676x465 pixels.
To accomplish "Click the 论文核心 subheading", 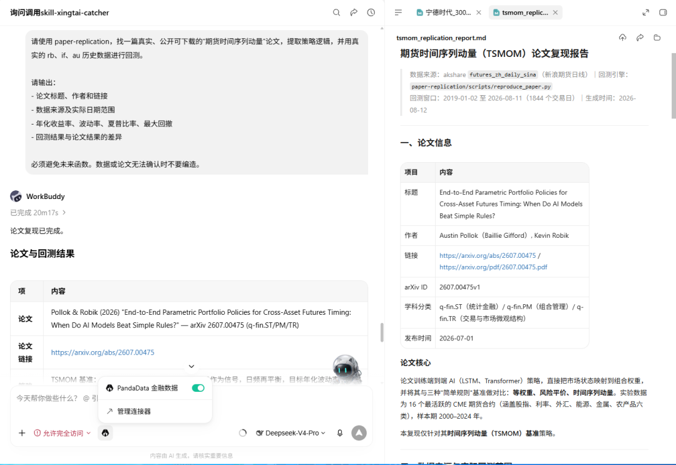I will coord(415,363).
